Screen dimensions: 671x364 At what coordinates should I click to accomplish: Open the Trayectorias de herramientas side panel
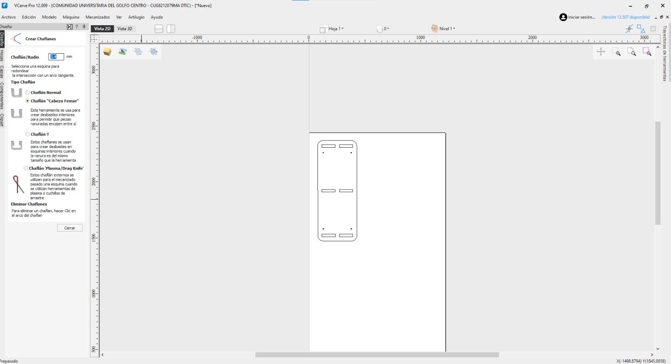[x=665, y=53]
